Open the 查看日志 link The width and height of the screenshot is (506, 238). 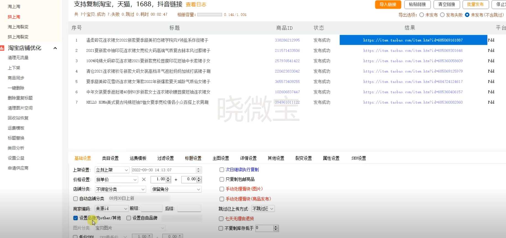pyautogui.click(x=196, y=5)
